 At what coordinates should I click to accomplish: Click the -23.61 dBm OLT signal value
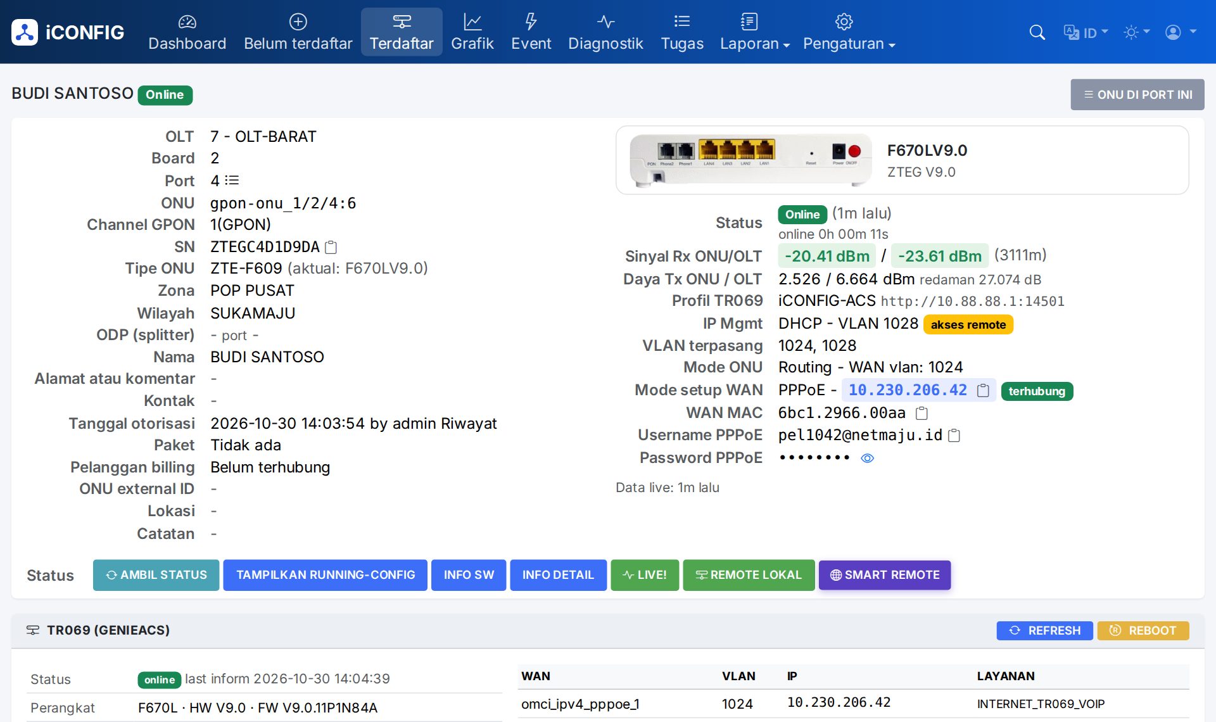[940, 256]
